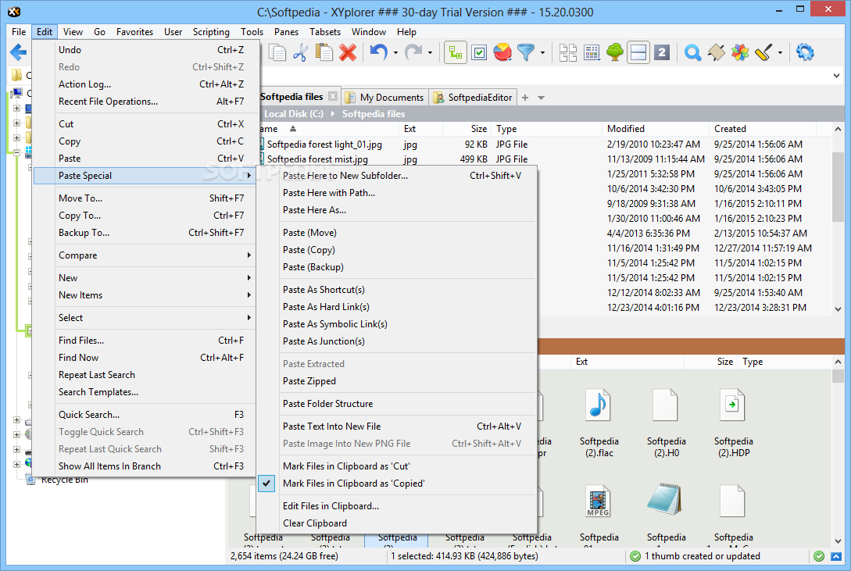Toggle Mark Files in Clipboard as 'Copied'
Viewport: 851px width, 571px height.
[396, 484]
